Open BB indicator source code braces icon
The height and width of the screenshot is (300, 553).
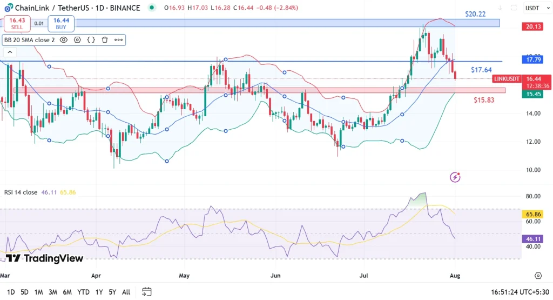pyautogui.click(x=91, y=40)
